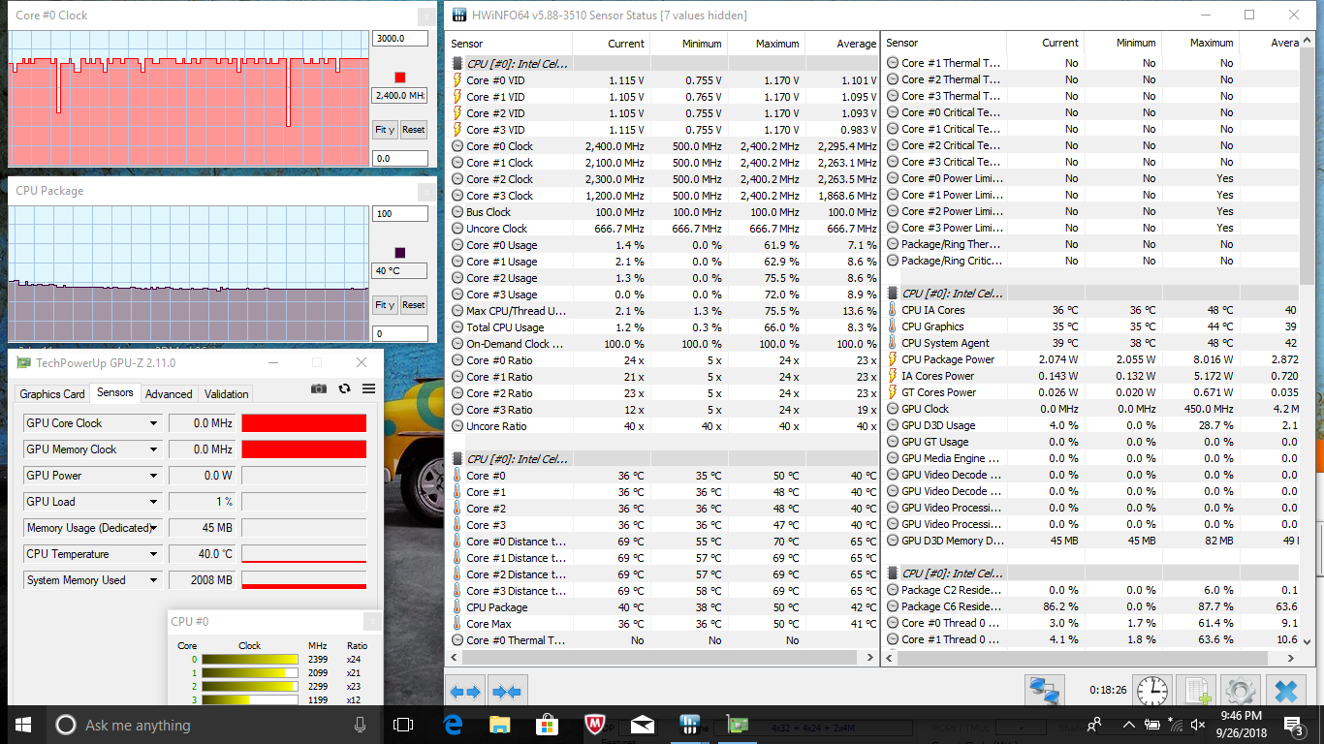Click Reset in CPU Package graph
Image resolution: width=1324 pixels, height=744 pixels.
click(x=414, y=305)
